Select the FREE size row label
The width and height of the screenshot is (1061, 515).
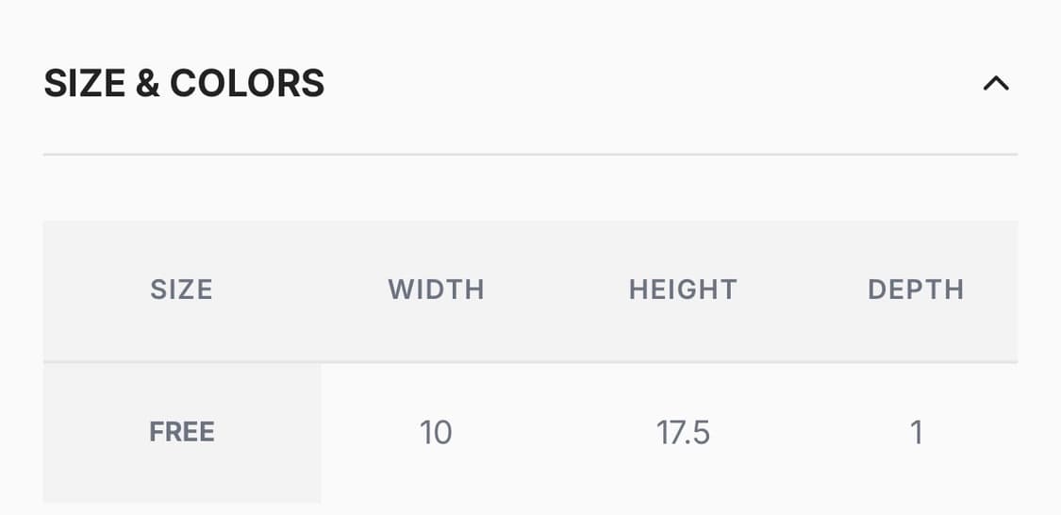click(x=182, y=432)
